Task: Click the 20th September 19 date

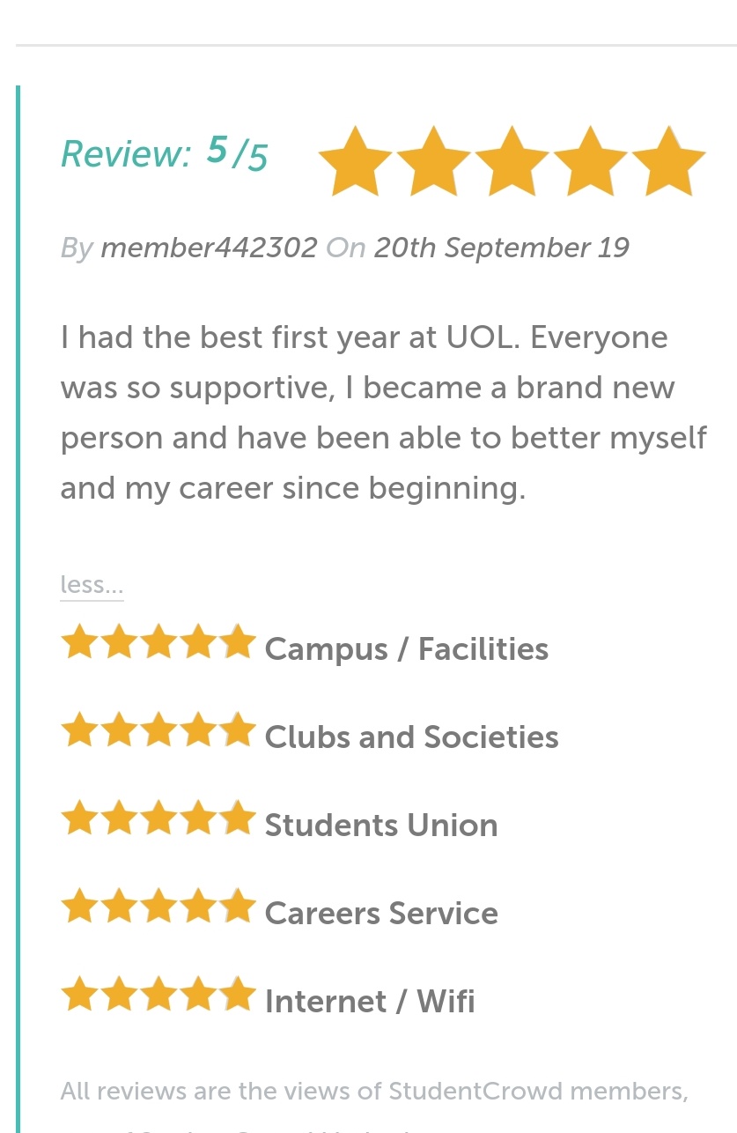Action: pos(502,248)
